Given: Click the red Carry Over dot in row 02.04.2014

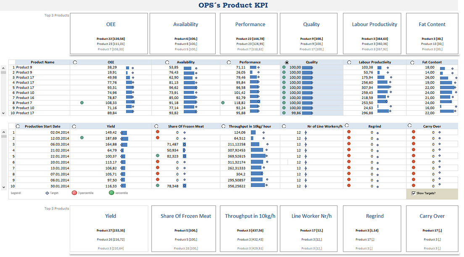Looking at the screenshot, I should pyautogui.click(x=414, y=132).
